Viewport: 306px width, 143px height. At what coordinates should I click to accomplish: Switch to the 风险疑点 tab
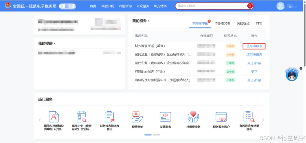(x=243, y=23)
